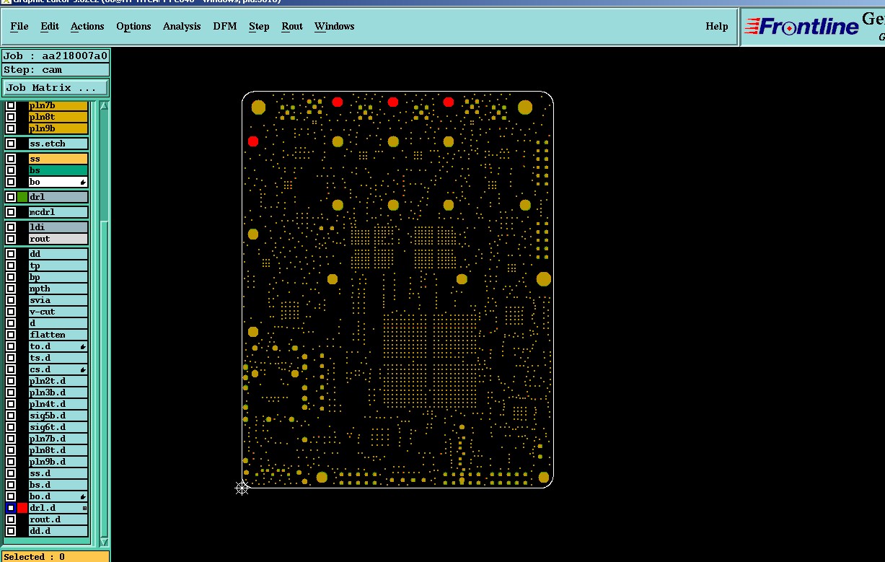This screenshot has width=885, height=562.
Task: Click the small grid icon on drl.d row
Action: 84,508
